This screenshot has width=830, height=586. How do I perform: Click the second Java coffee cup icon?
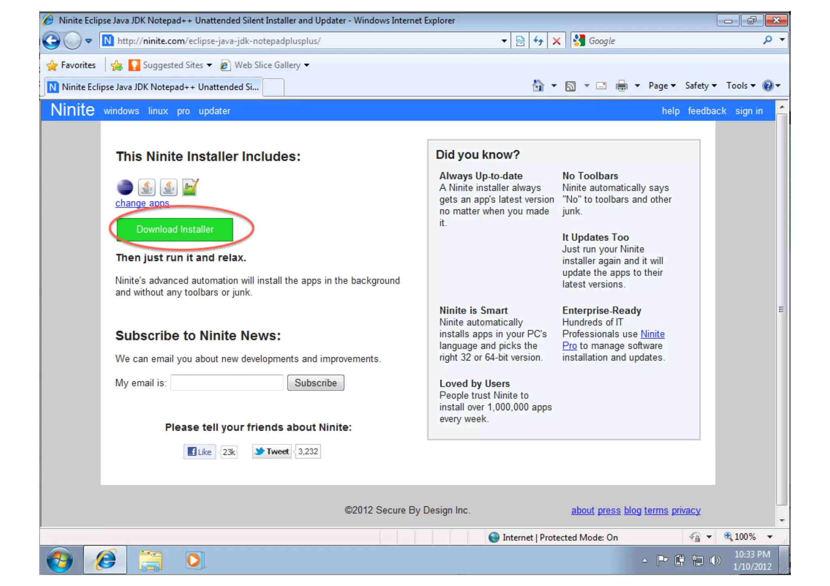pos(168,188)
